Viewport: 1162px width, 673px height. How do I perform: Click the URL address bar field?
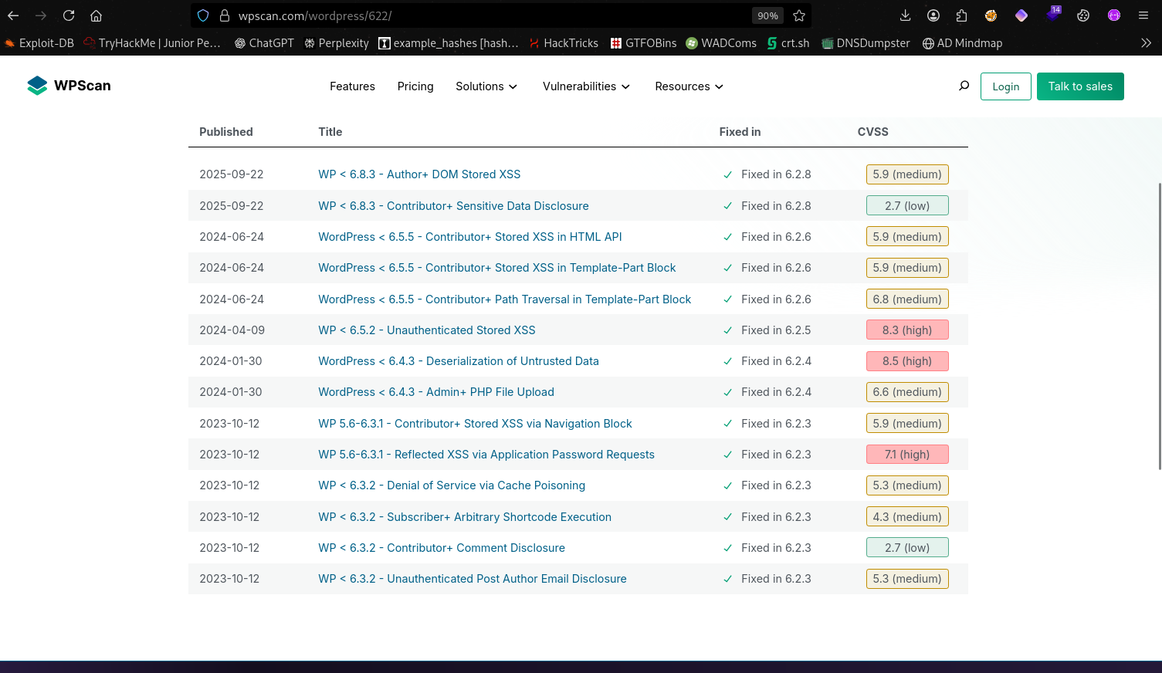pyautogui.click(x=486, y=15)
